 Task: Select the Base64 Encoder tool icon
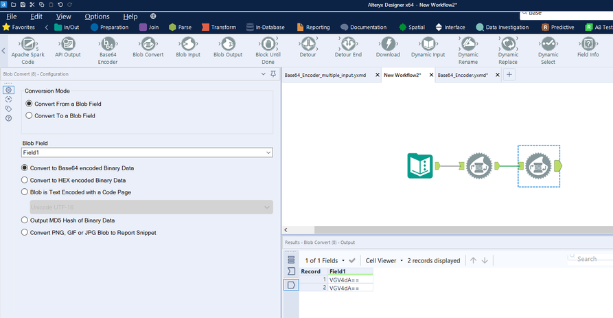(x=108, y=43)
